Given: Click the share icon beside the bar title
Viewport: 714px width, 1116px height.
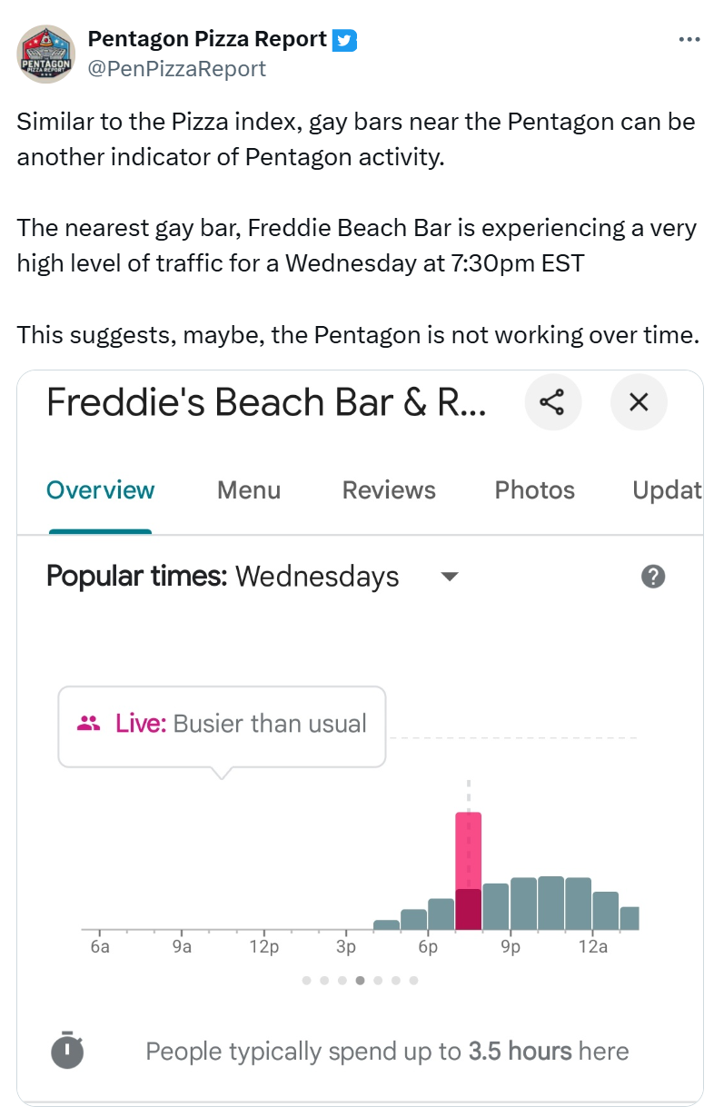Looking at the screenshot, I should coord(553,401).
